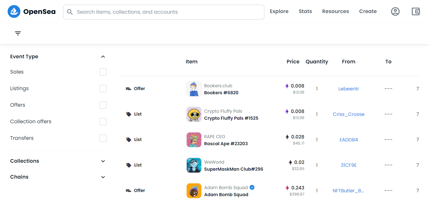The height and width of the screenshot is (199, 429).
Task: Open the Criss_Crosse user link
Action: pyautogui.click(x=349, y=114)
